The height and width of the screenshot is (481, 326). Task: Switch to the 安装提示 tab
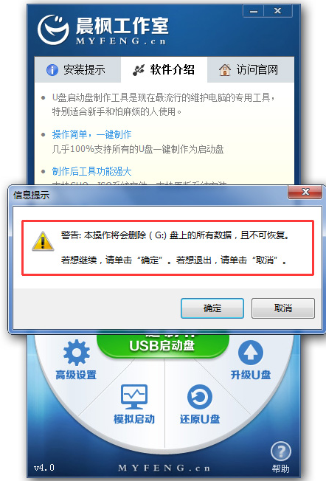point(77,69)
